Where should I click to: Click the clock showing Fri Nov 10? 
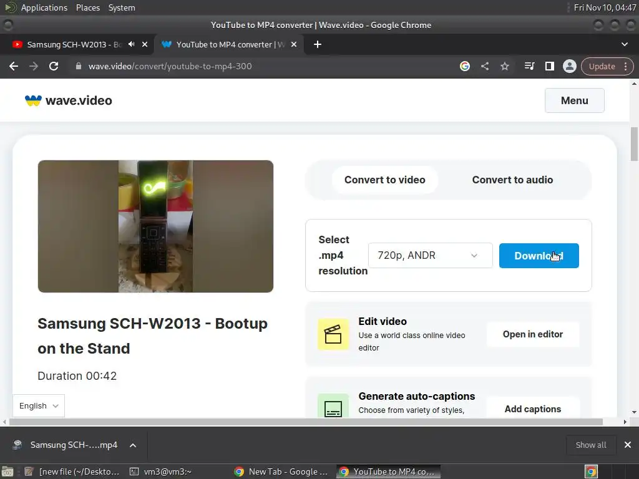[x=605, y=7]
